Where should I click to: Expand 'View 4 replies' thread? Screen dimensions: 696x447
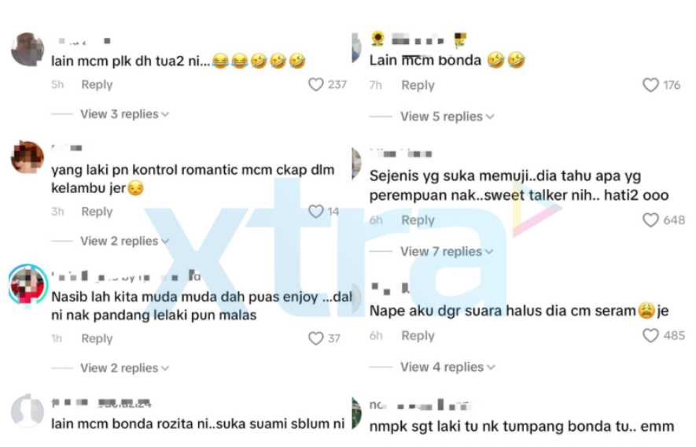click(447, 367)
